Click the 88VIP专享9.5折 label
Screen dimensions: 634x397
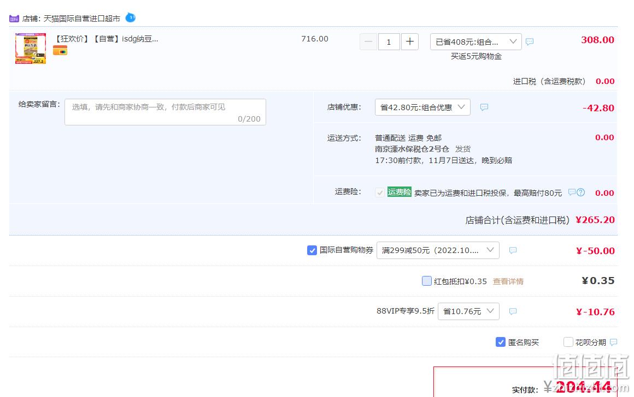(x=405, y=311)
